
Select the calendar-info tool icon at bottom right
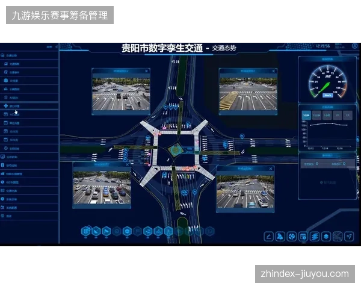click(x=303, y=237)
